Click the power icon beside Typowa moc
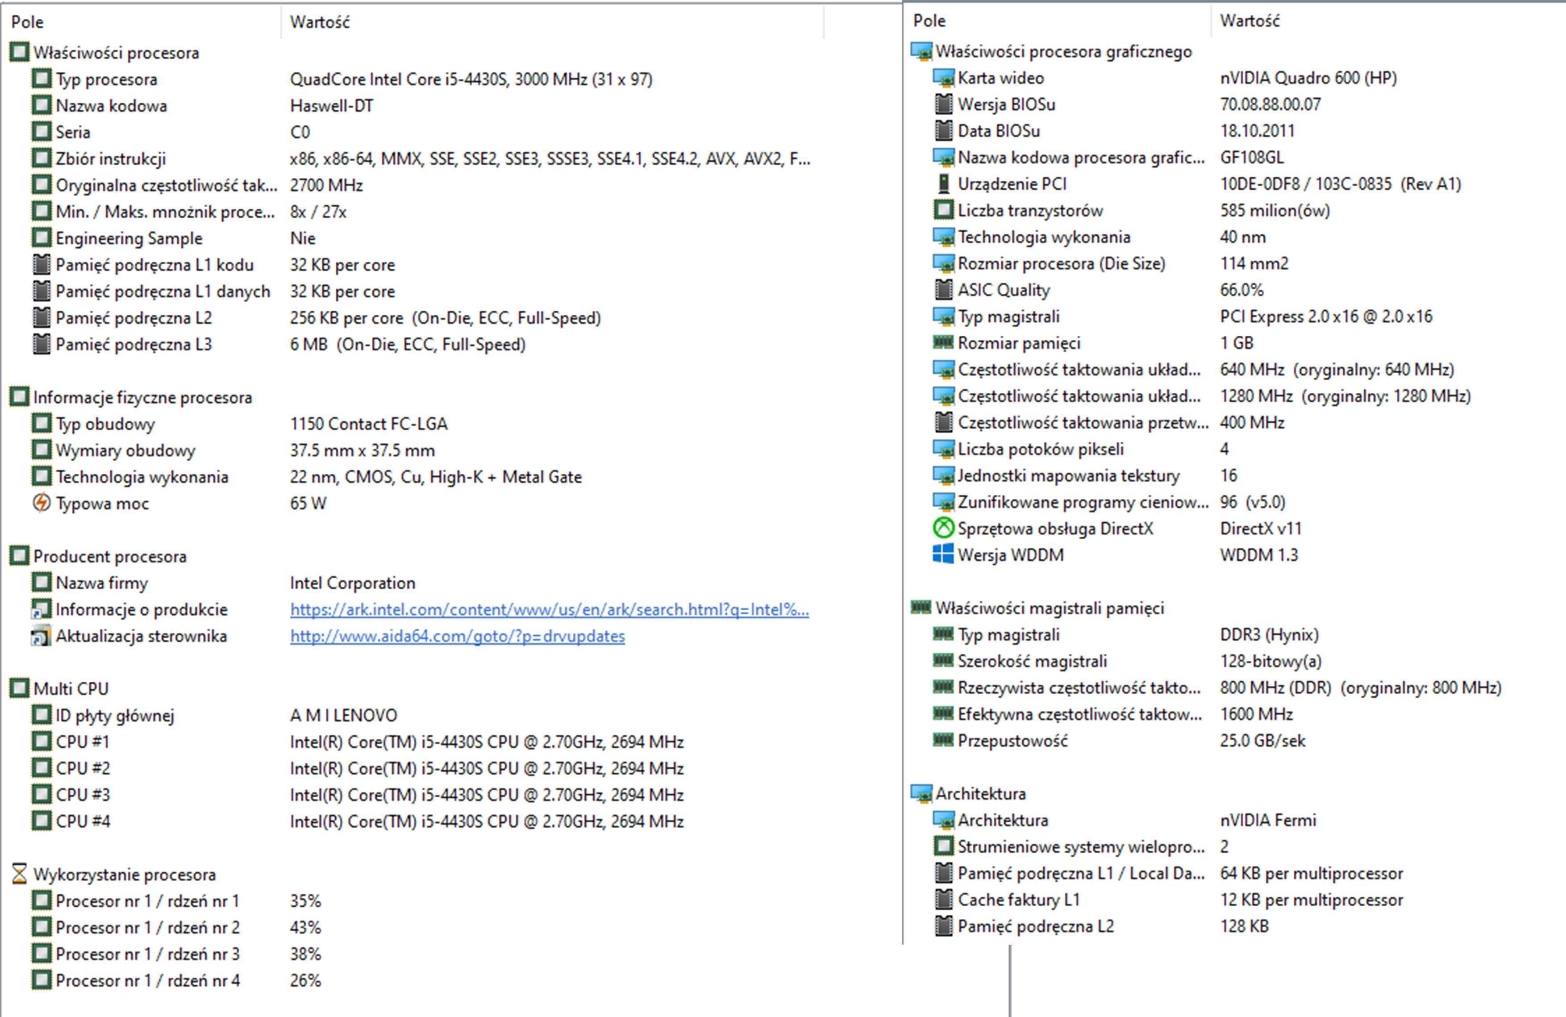 tap(42, 503)
